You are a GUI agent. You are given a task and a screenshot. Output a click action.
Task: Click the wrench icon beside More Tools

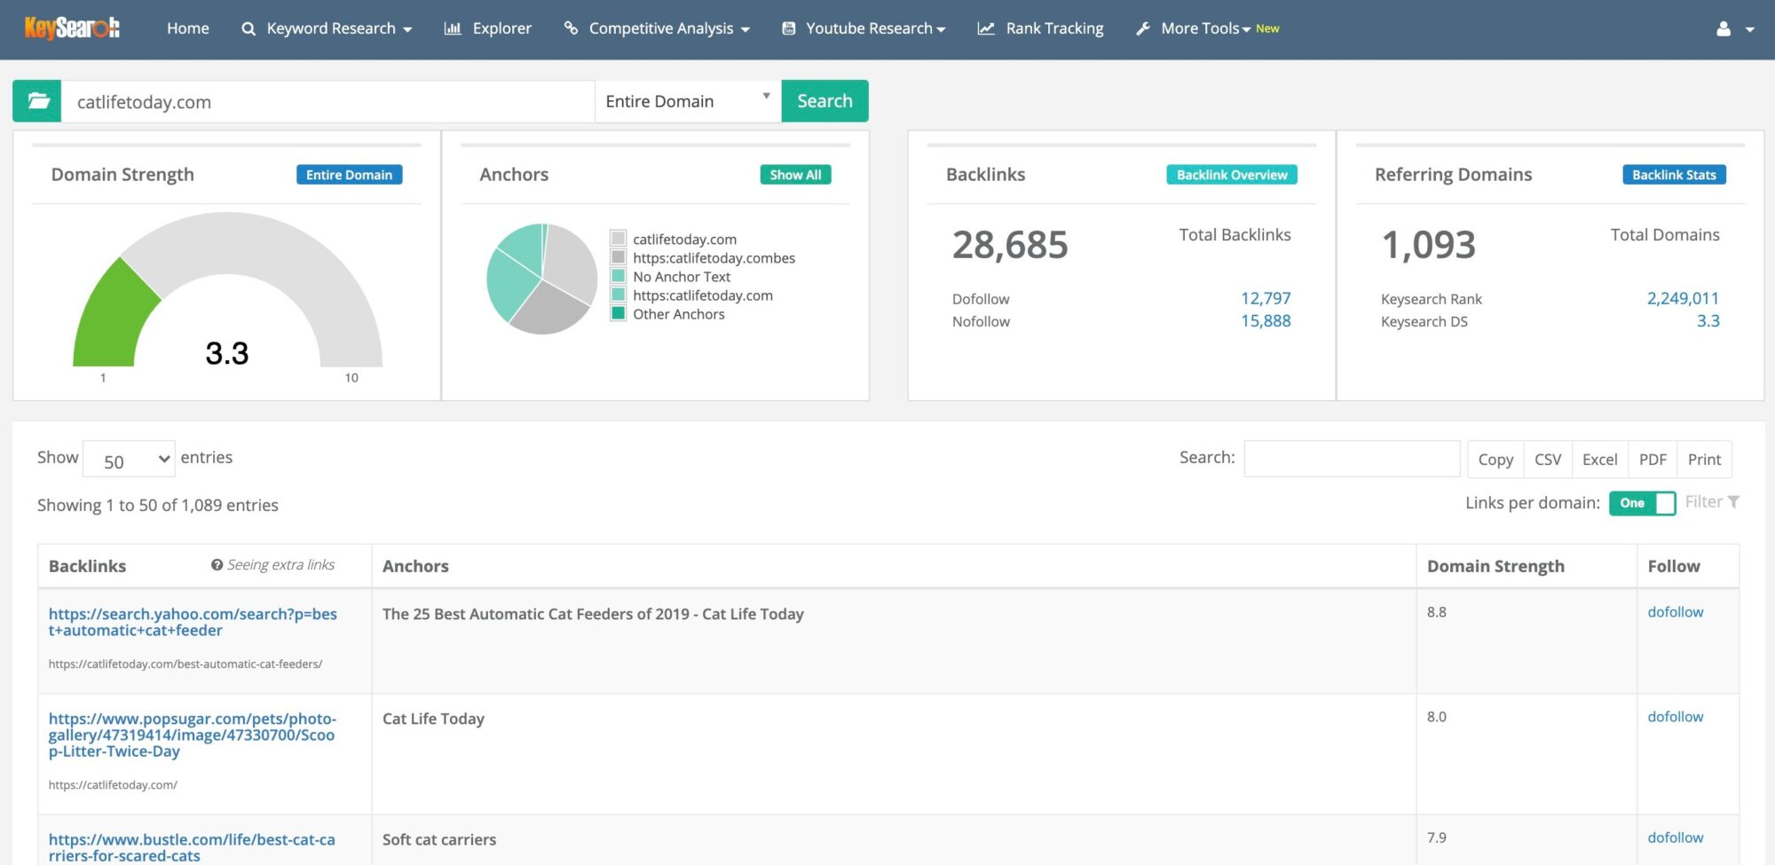(1143, 28)
